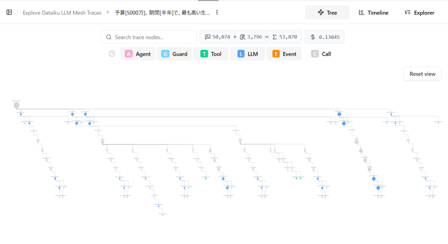
Task: Toggle the Event node filter
Action: (x=284, y=54)
